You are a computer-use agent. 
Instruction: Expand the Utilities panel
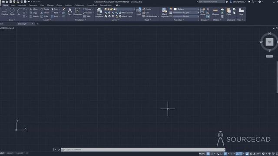point(217,20)
